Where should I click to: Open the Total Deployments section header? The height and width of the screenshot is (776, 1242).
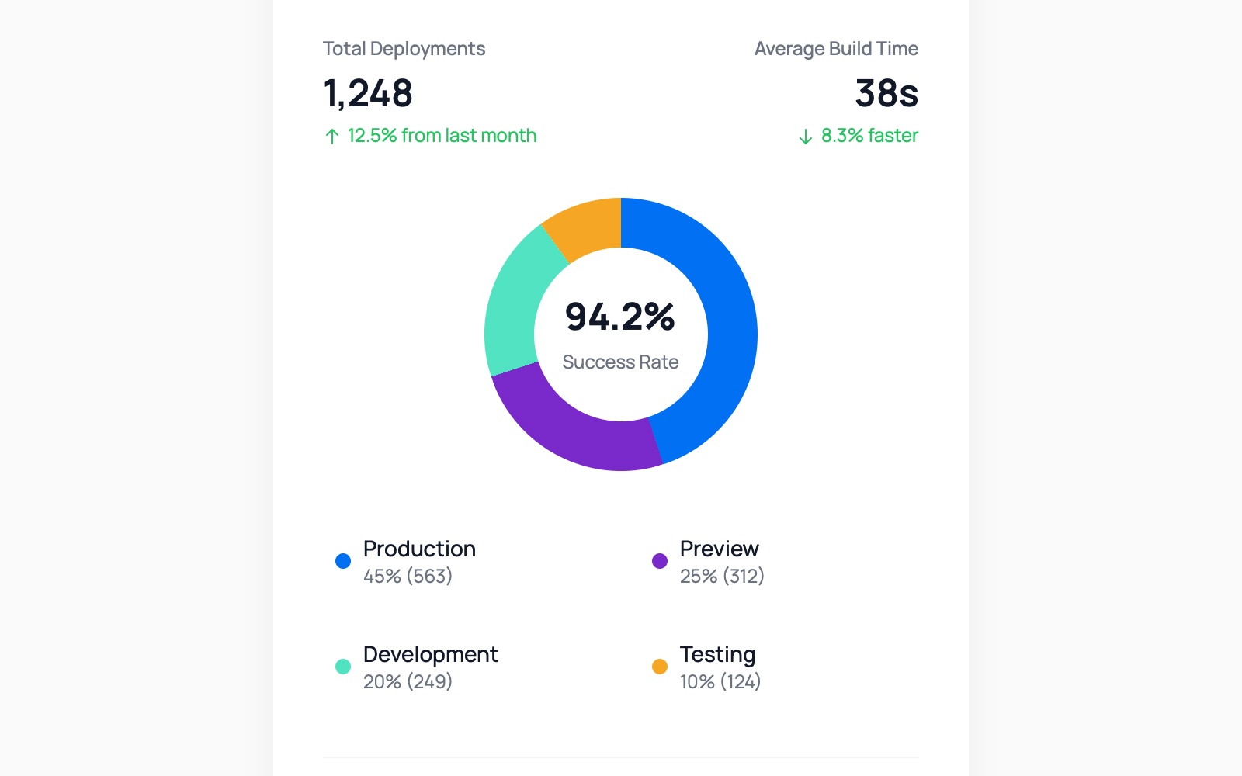(x=404, y=48)
